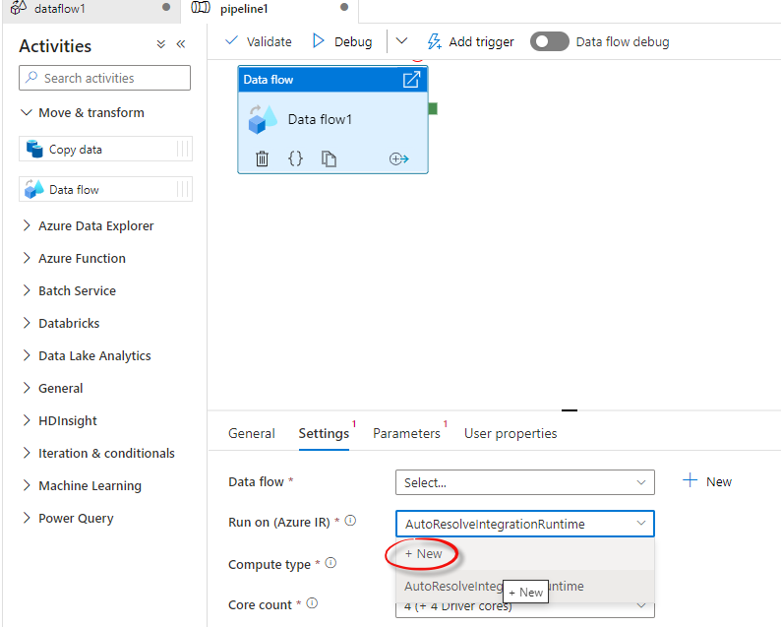The image size is (781, 627).
Task: Expand all activity groups with double down chevron
Action: click(161, 44)
